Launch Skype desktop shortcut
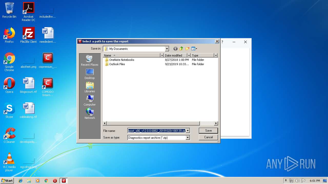Image resolution: width=328 pixels, height=184 pixels. coord(9,110)
